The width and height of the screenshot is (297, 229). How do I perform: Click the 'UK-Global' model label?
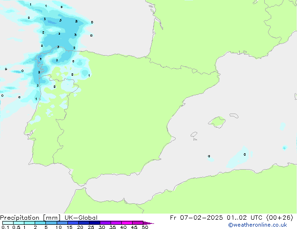tap(81, 218)
